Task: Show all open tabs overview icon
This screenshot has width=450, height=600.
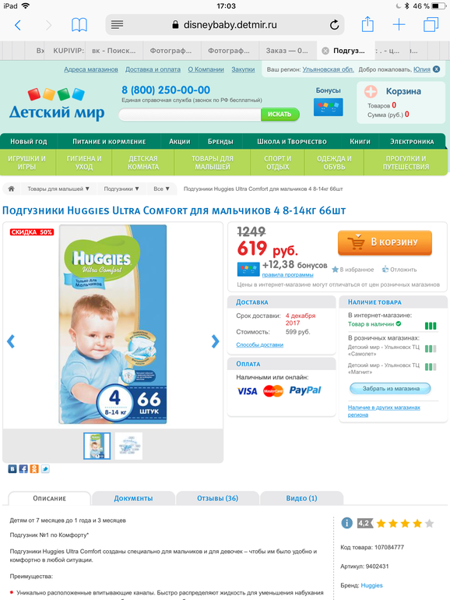Action: click(431, 25)
